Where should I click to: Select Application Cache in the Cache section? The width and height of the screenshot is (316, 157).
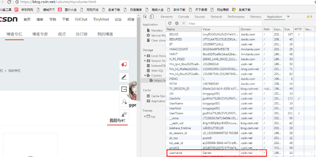[x=156, y=101]
